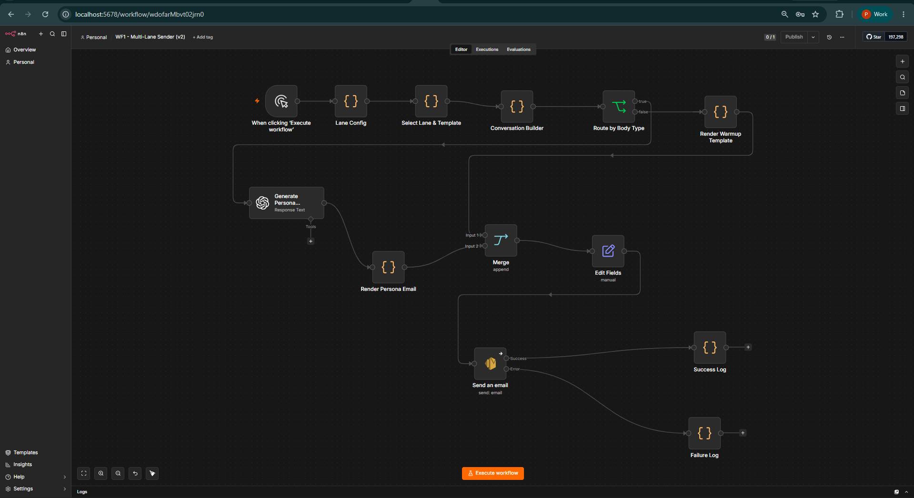Image resolution: width=914 pixels, height=498 pixels.
Task: Expand logs panel with chevron up
Action: pyautogui.click(x=906, y=492)
